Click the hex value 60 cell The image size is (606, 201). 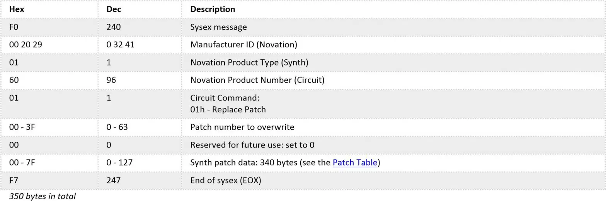click(14, 80)
